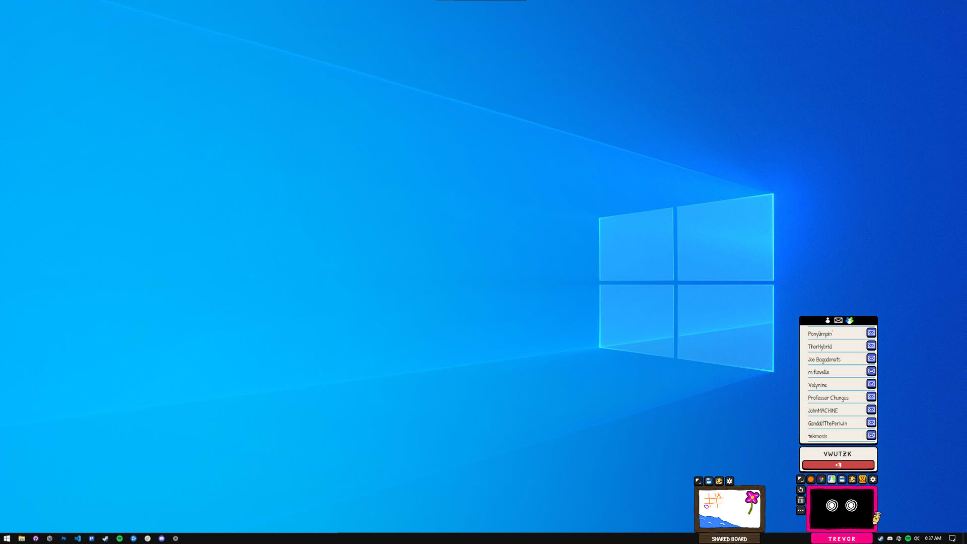Screen dimensions: 967x544
Task: Click the trash can to clear drawing
Action: pos(801,500)
